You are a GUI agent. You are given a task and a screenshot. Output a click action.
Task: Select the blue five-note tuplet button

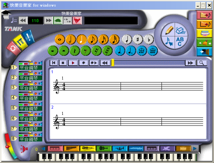coord(153,51)
